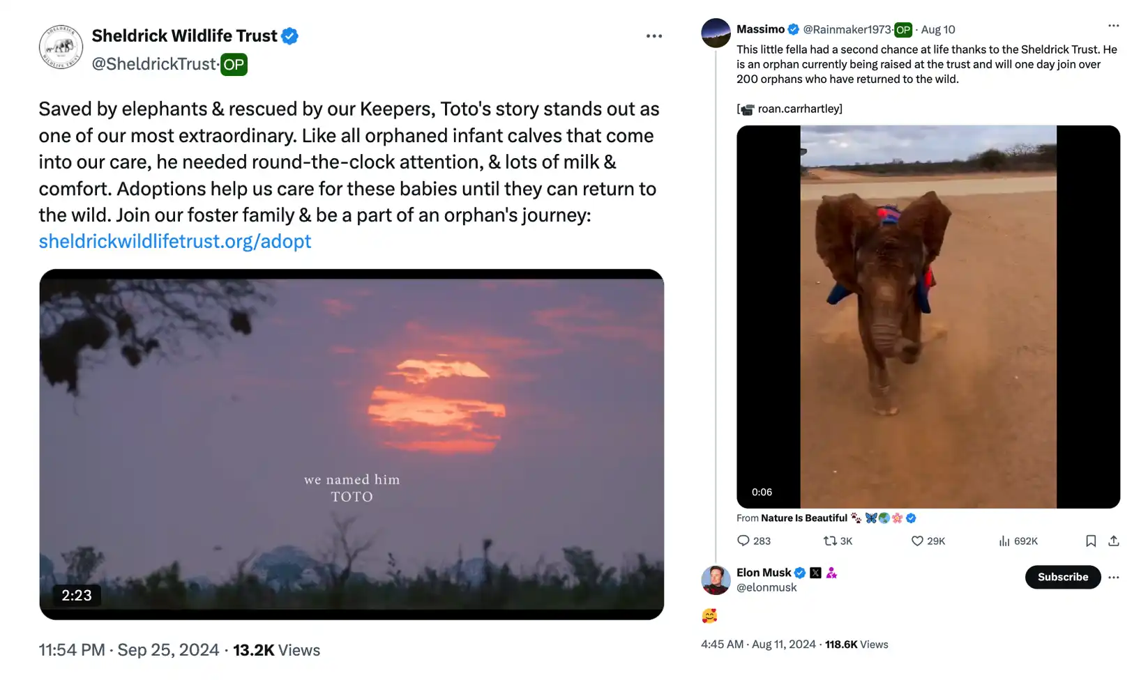Open more options next to Subscribe button
Viewport: 1148px width, 680px height.
[1114, 577]
